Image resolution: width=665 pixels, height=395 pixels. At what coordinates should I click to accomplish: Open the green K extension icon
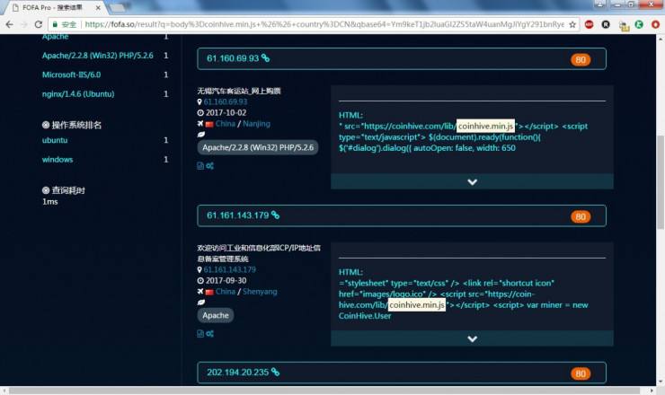click(x=639, y=24)
